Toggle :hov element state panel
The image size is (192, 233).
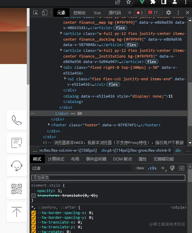[x=140, y=168]
